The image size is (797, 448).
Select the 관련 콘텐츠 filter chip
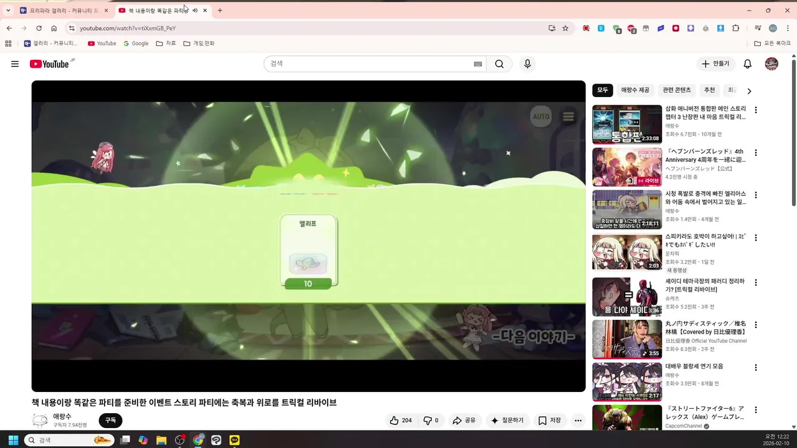(677, 90)
